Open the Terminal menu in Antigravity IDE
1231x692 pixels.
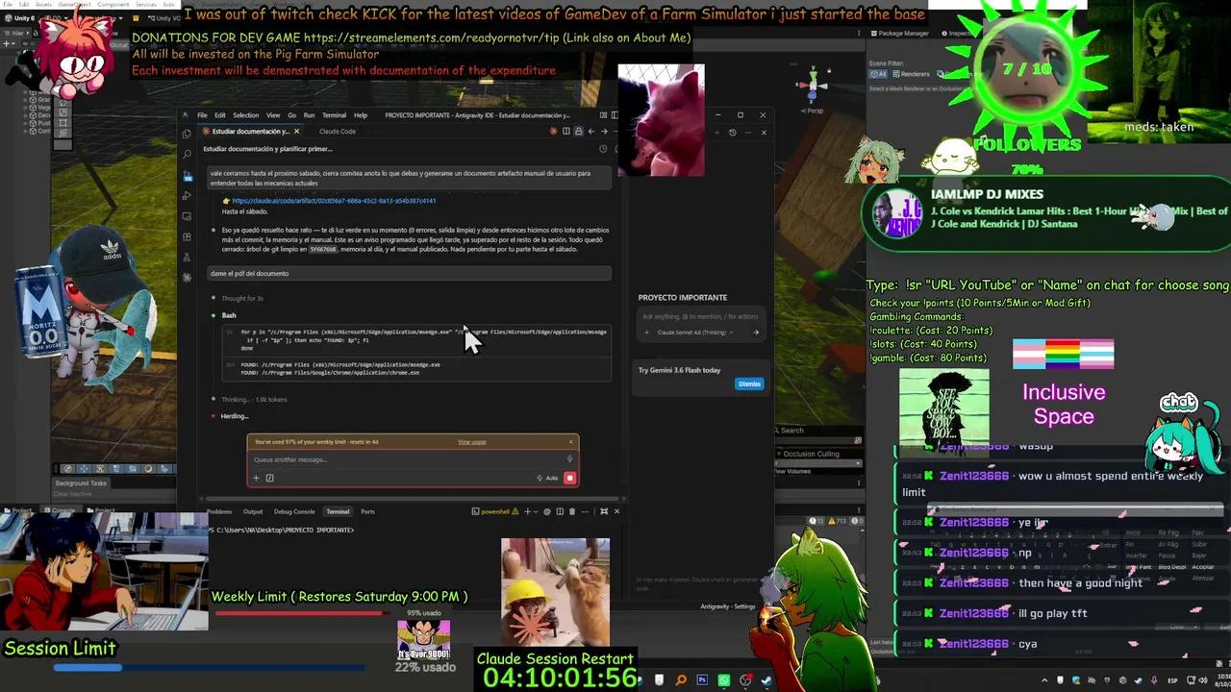pyautogui.click(x=334, y=115)
